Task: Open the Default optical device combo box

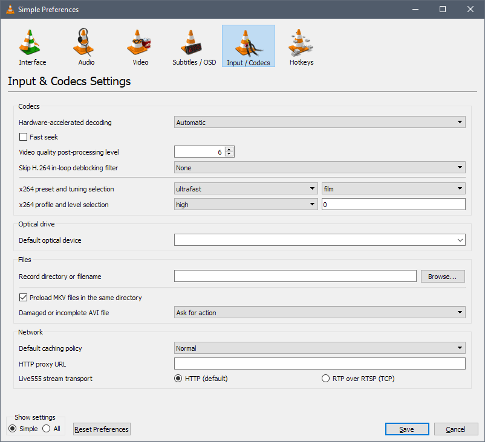Action: click(x=319, y=240)
